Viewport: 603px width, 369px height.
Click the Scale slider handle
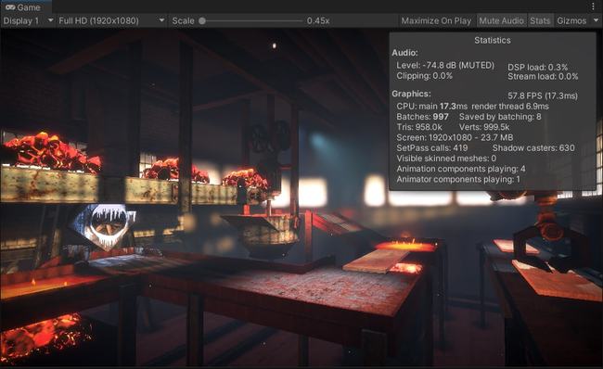coord(202,20)
